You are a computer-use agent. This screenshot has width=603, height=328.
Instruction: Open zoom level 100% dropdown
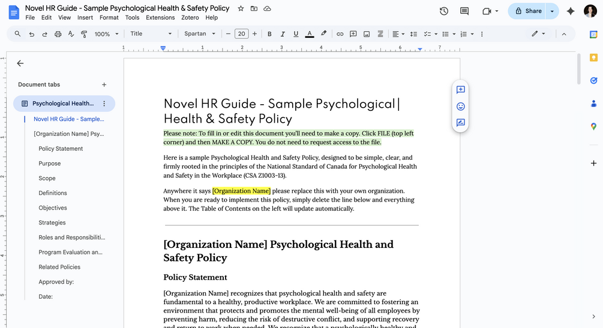[x=107, y=34]
